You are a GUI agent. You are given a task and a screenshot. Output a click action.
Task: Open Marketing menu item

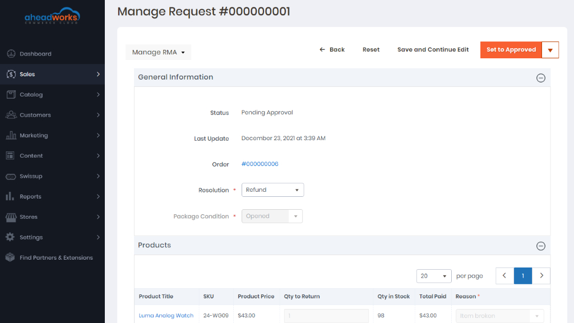pos(52,135)
